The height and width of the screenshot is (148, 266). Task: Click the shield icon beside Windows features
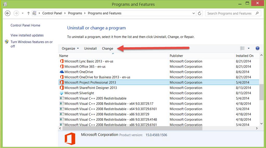tap(6, 42)
